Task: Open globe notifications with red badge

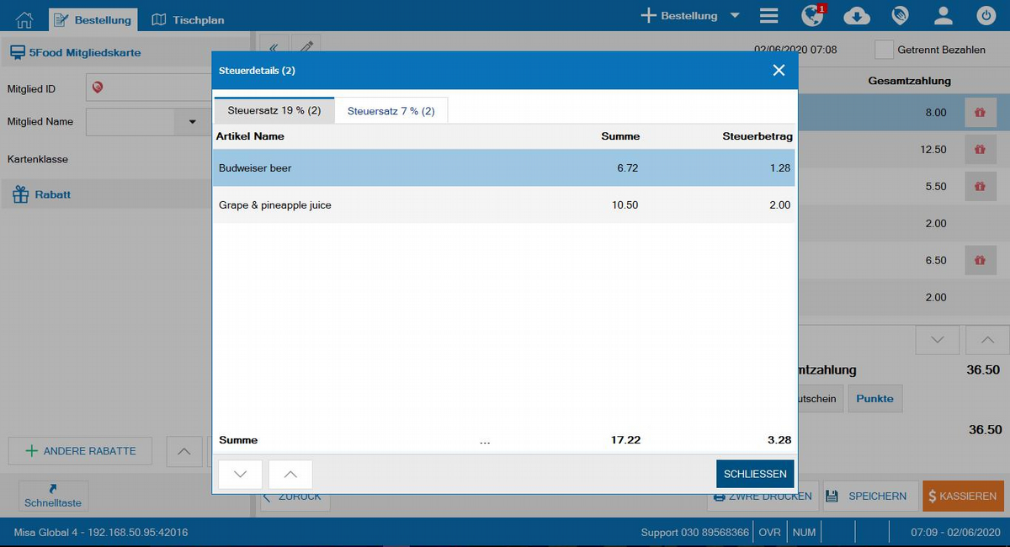Action: point(813,16)
